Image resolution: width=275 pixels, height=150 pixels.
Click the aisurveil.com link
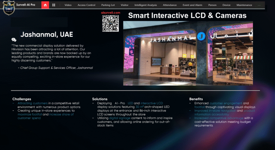111,12
